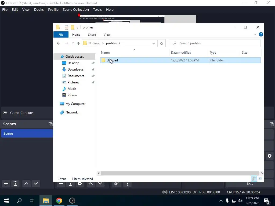The image size is (275, 206).
Task: Select Network in navigation pane
Action: click(x=71, y=112)
